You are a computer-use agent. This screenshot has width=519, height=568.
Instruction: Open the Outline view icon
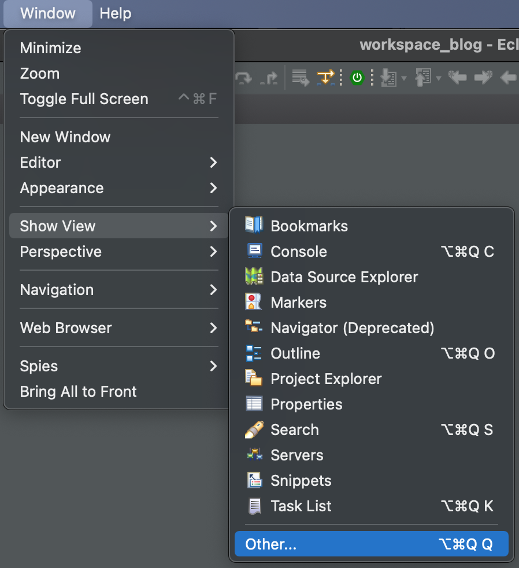pyautogui.click(x=254, y=353)
